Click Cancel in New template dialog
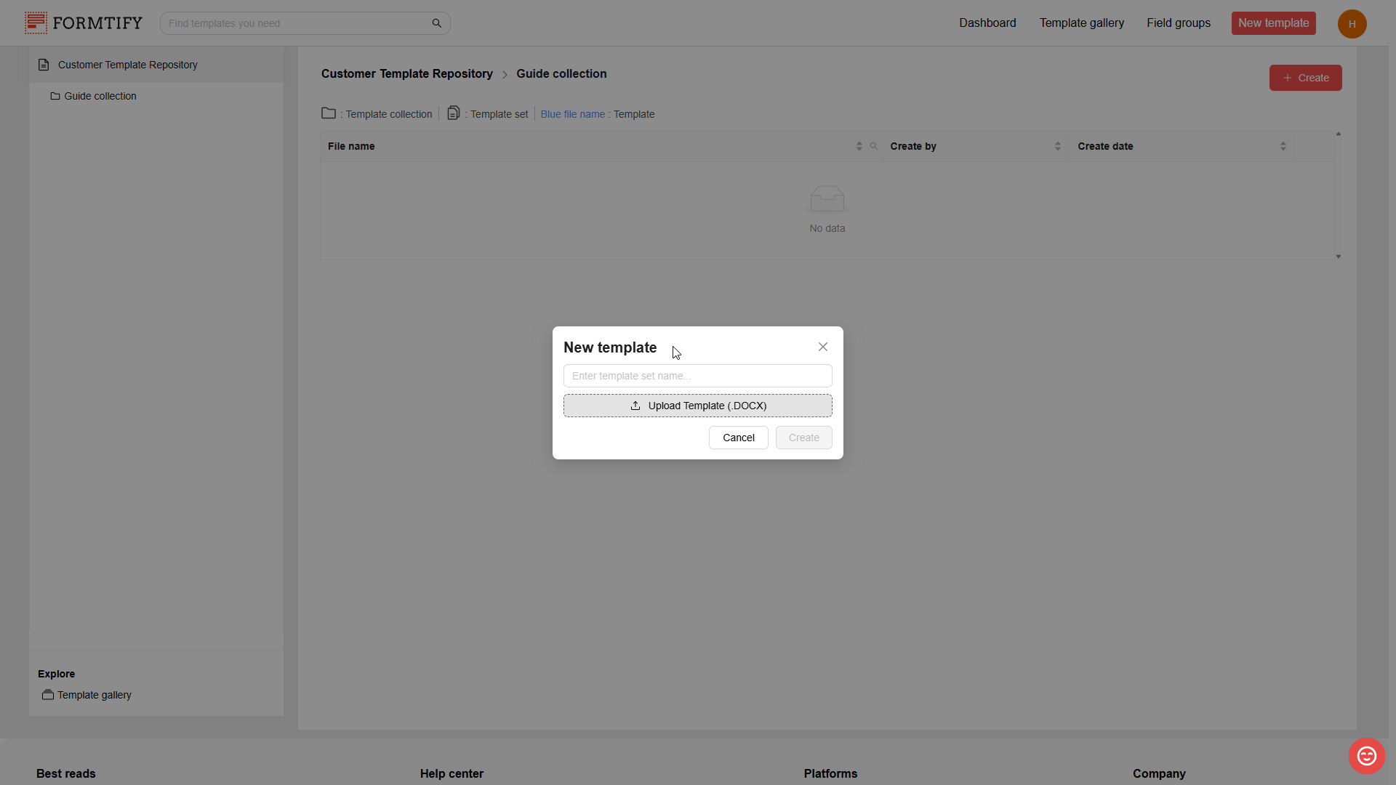This screenshot has height=785, width=1396. click(x=738, y=438)
